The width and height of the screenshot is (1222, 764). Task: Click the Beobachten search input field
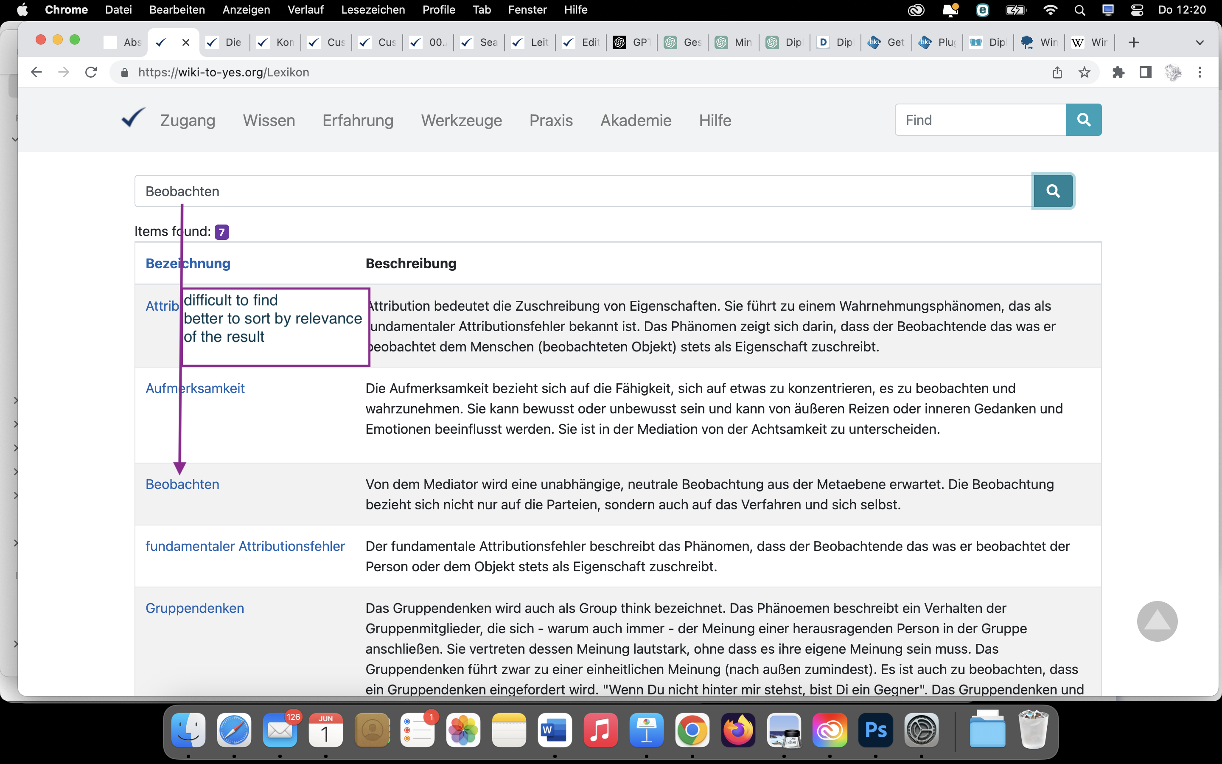coord(581,191)
